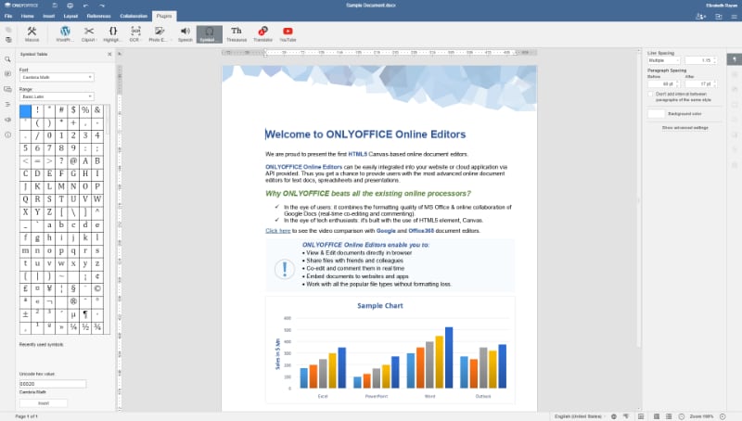Select the paragraph symbol ¶ in table
Screen dimensions: 742x421
[85, 314]
